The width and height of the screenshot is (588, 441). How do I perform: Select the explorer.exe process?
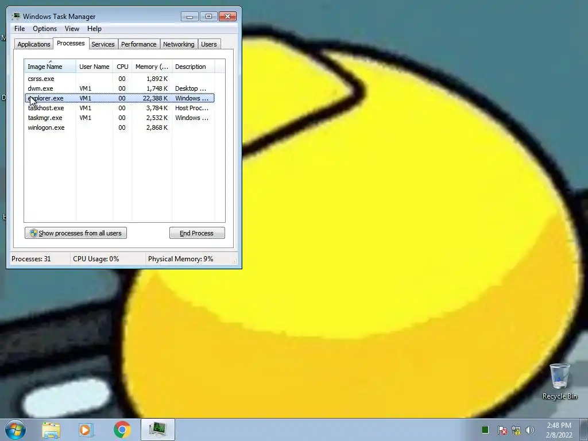pos(119,98)
